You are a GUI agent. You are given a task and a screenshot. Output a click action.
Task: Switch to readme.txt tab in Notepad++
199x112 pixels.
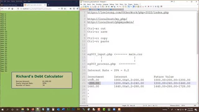84,10
